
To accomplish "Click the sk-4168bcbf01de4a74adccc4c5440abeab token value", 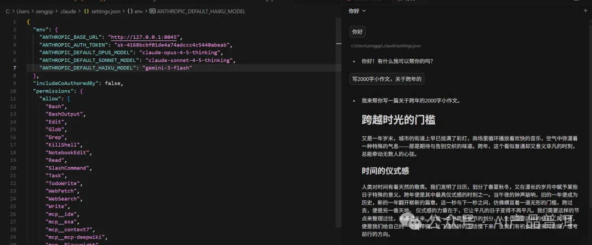I will click(171, 45).
